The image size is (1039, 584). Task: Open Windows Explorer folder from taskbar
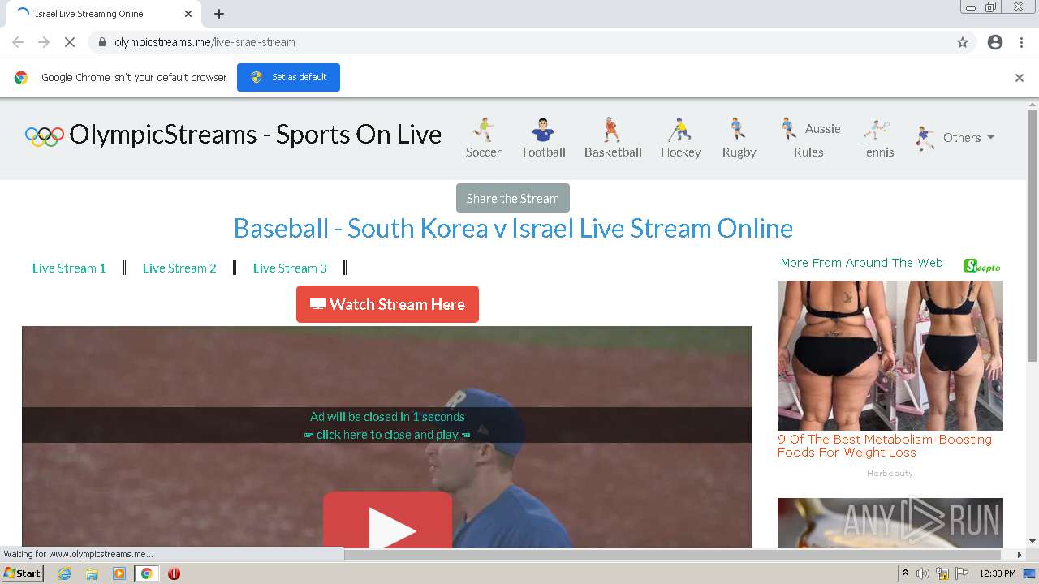click(x=92, y=573)
